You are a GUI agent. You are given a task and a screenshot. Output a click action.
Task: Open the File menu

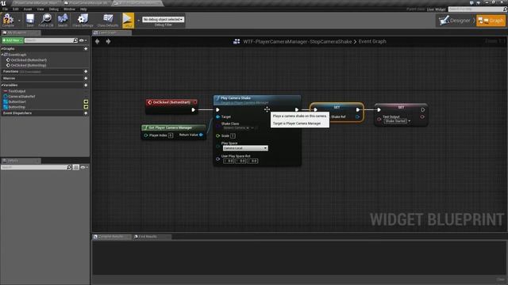6,9
